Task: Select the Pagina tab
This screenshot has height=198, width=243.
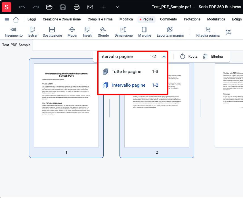Action: (146, 19)
